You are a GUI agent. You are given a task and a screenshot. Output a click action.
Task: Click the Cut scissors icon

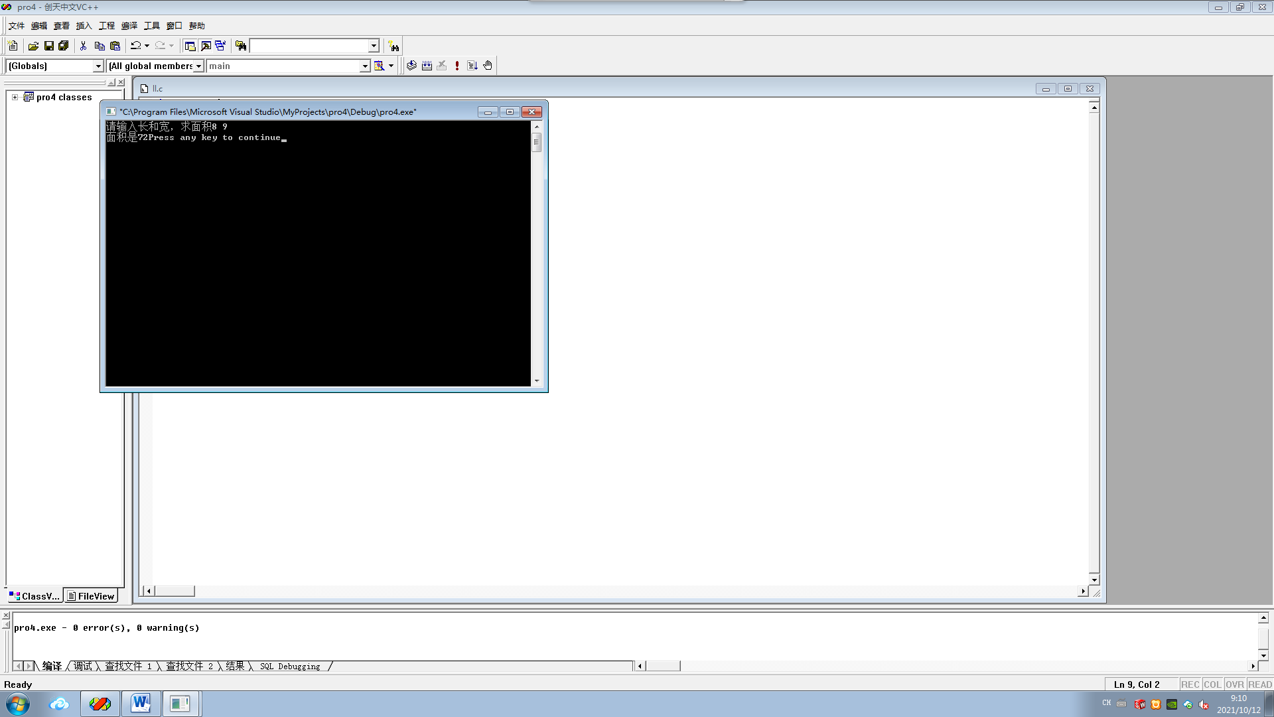click(83, 46)
